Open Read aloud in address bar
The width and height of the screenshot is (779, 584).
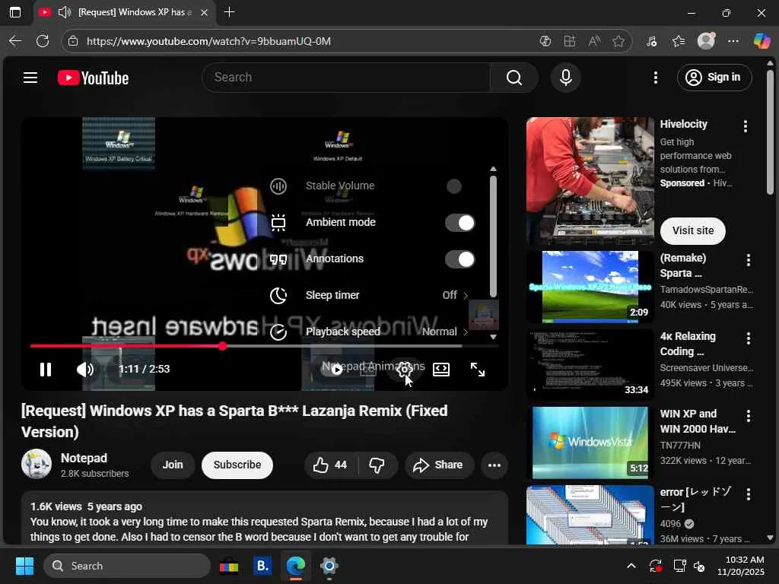(x=594, y=41)
